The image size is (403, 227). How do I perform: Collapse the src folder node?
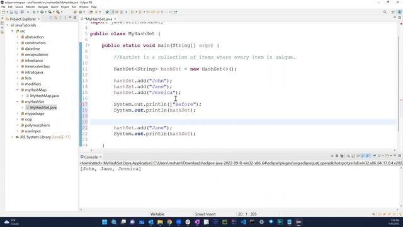point(13,31)
